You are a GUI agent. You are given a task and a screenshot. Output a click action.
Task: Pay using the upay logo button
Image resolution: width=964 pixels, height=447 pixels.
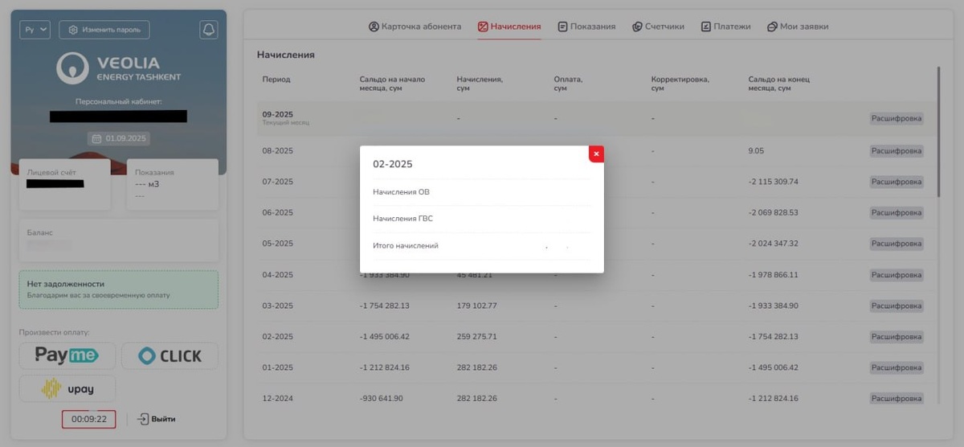coord(67,388)
